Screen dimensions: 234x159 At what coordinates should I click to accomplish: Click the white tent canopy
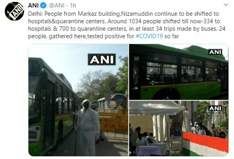point(157,108)
